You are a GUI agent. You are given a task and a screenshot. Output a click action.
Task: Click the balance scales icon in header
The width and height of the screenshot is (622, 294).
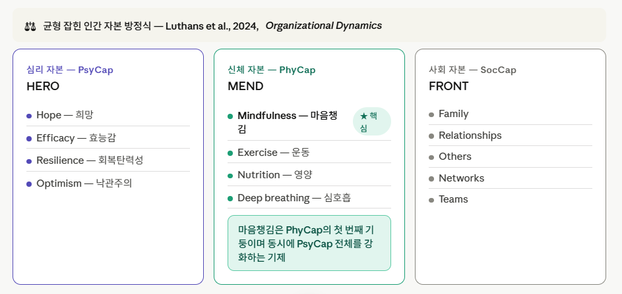tap(30, 26)
